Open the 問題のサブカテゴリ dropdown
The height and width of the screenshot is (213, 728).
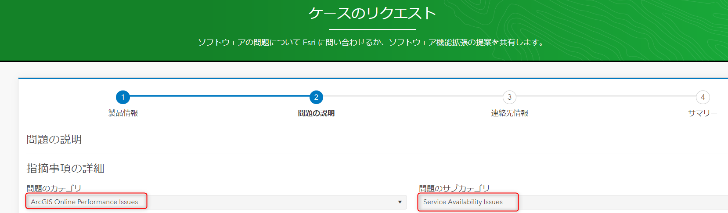point(573,202)
